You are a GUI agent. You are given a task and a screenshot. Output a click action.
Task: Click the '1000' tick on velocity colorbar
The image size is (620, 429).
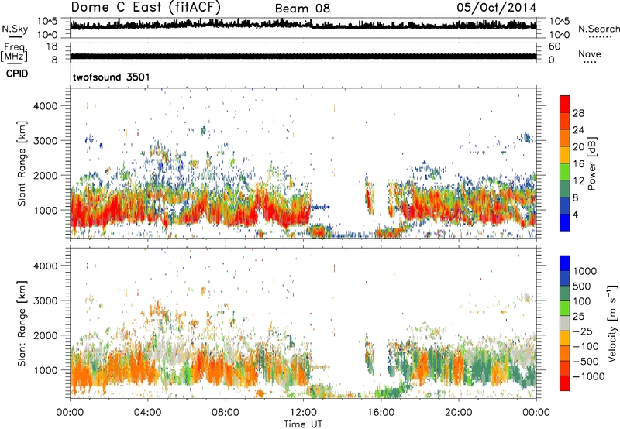(x=585, y=271)
